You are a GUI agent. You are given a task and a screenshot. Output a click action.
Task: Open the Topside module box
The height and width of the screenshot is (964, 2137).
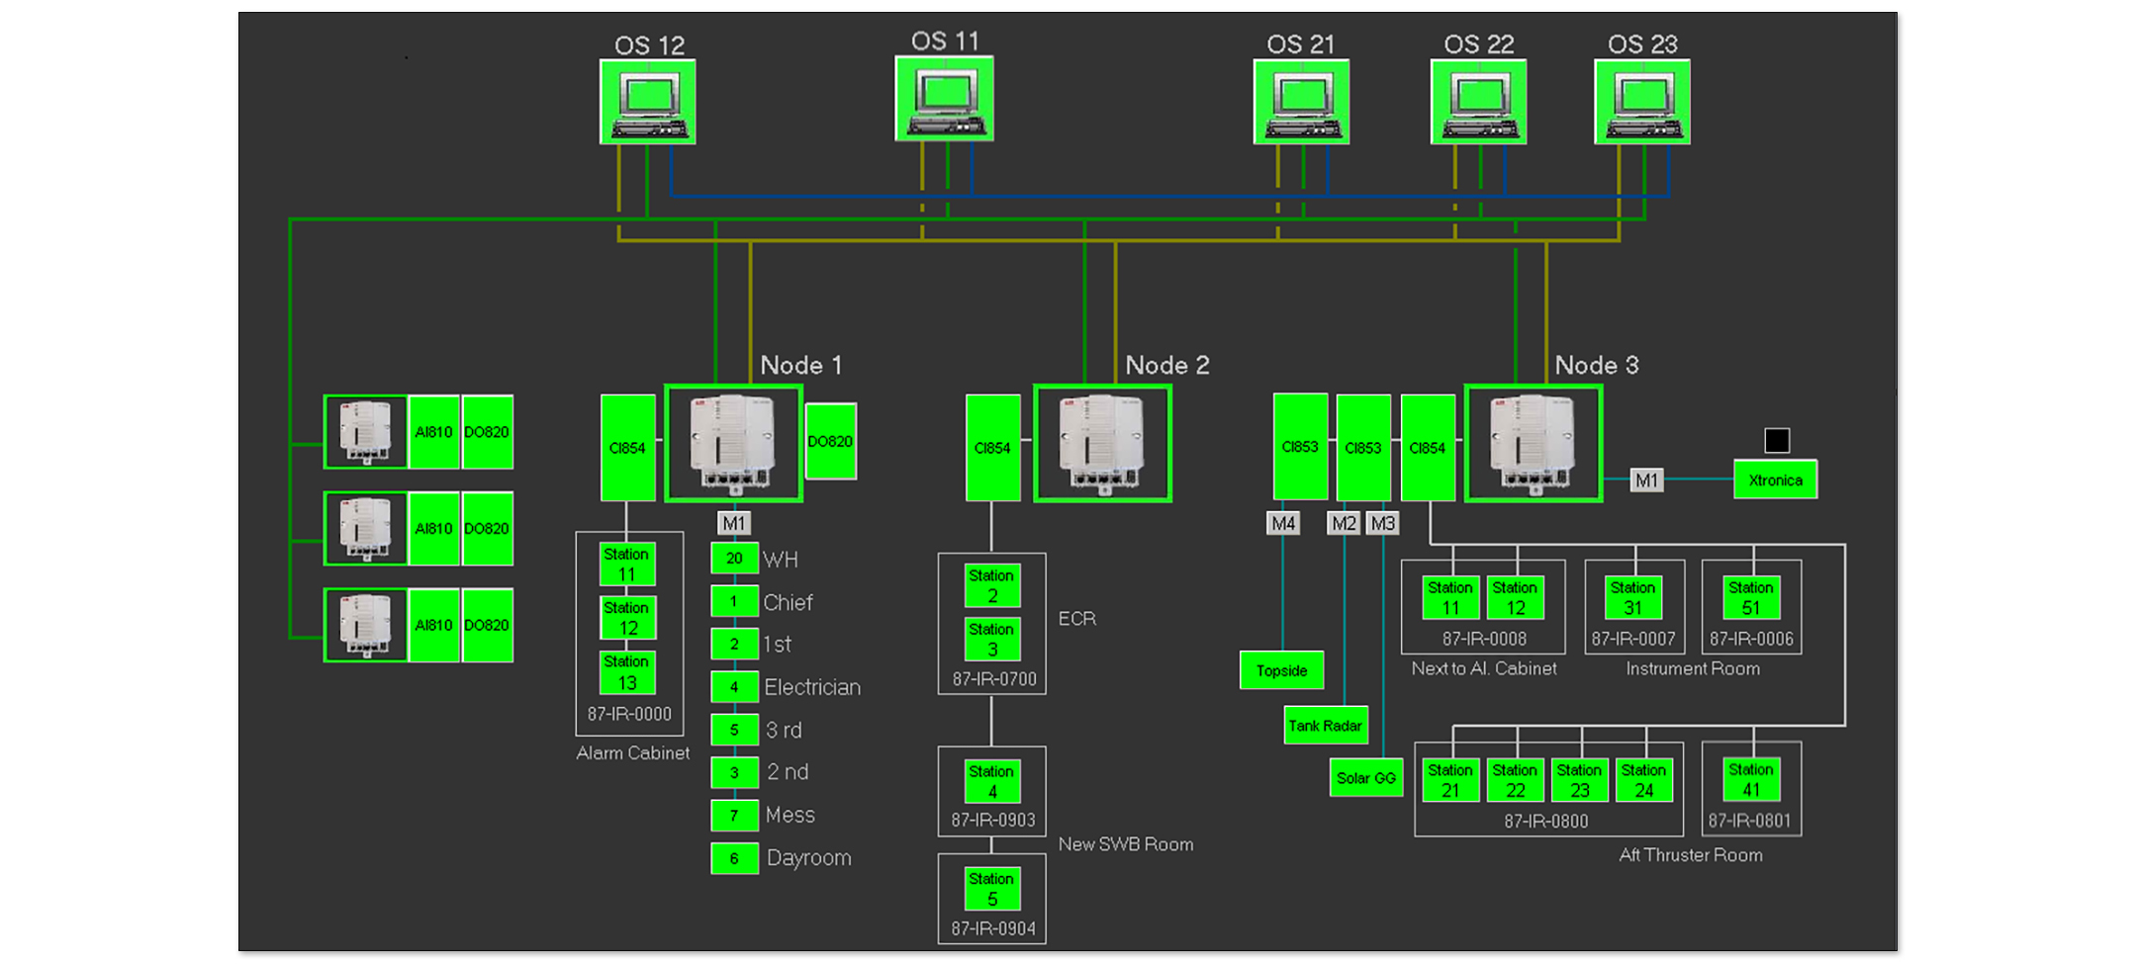(1281, 670)
